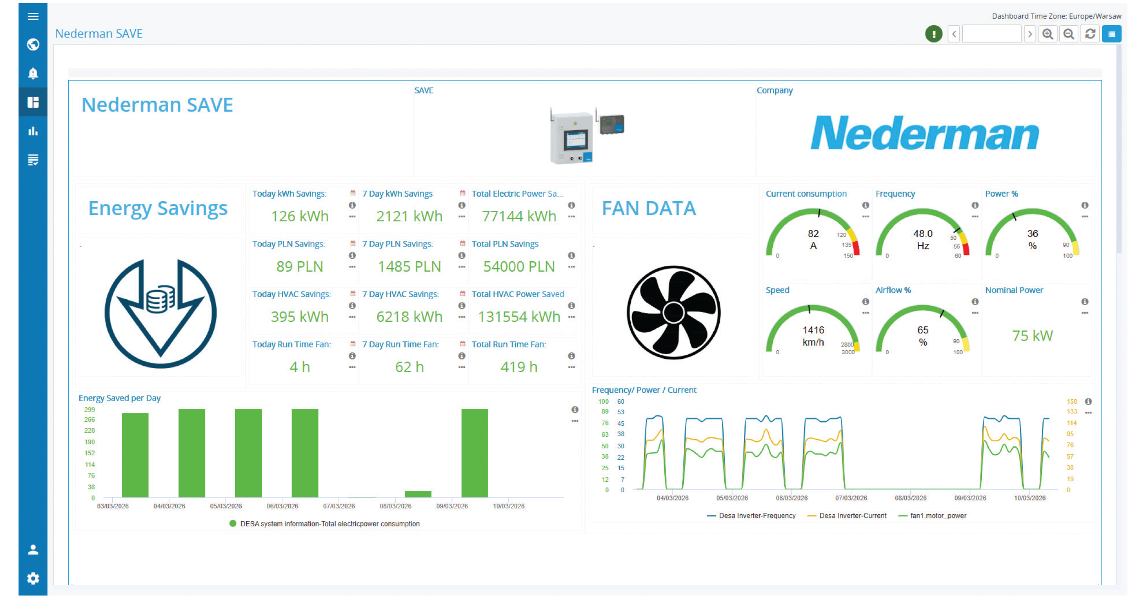
Task: Open options dots on Energy Saved per Day chart
Action: point(575,421)
